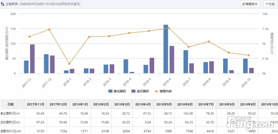
Task: Click the 土地供求 swap arrows icon
Action: coord(3,4)
